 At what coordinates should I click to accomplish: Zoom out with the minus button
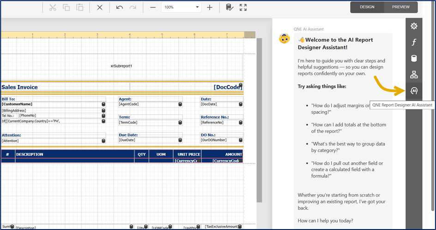[152, 7]
